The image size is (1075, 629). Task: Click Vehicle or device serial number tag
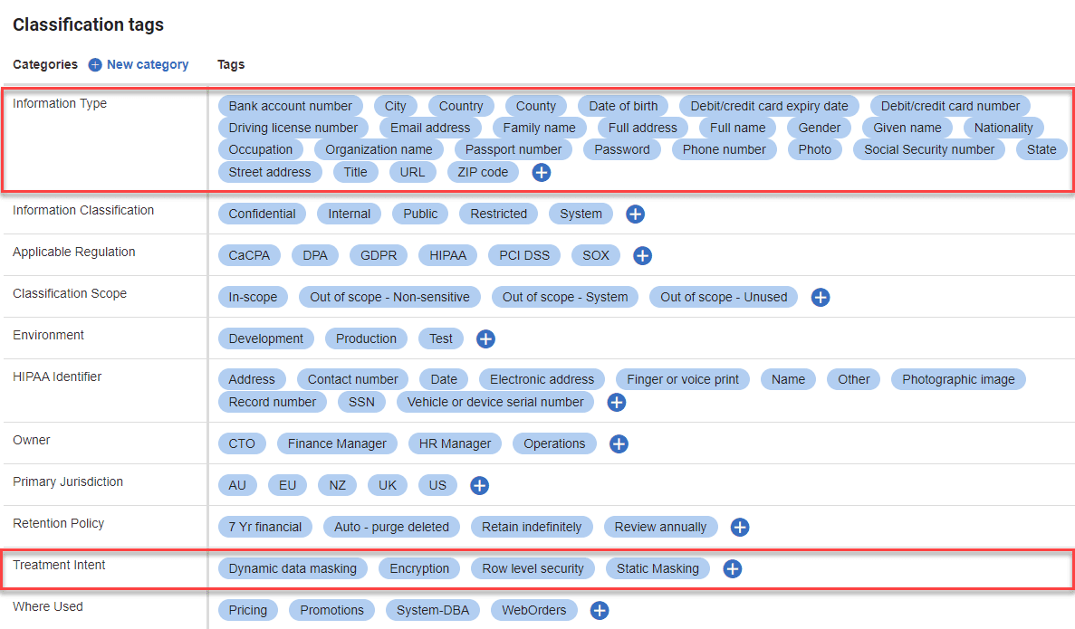coord(495,402)
